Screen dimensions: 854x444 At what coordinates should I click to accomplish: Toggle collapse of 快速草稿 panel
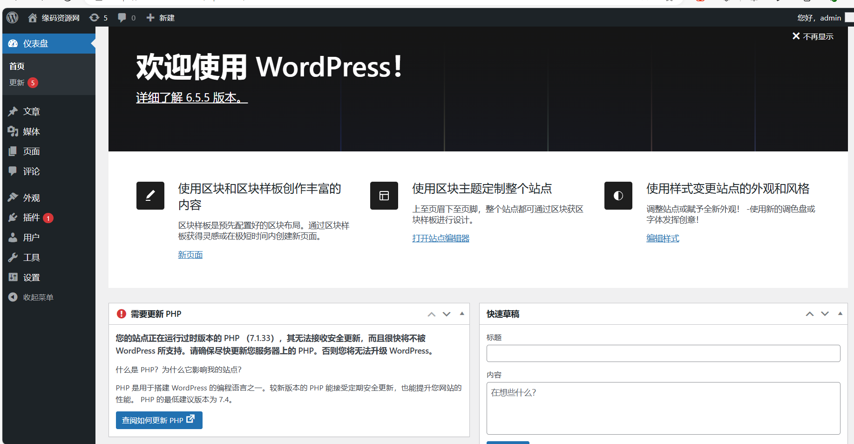pyautogui.click(x=840, y=314)
